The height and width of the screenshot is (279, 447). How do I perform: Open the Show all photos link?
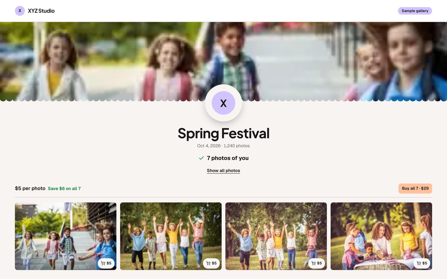click(223, 170)
